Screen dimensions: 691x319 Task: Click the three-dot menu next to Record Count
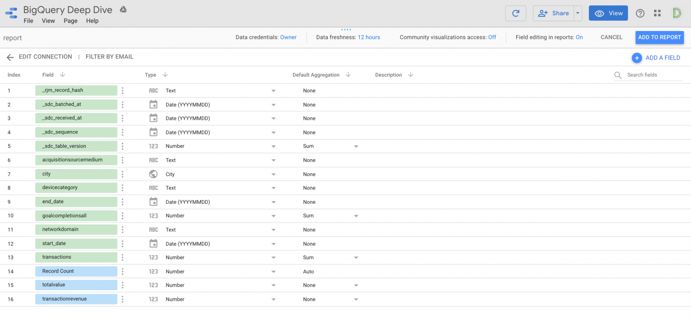(x=123, y=271)
